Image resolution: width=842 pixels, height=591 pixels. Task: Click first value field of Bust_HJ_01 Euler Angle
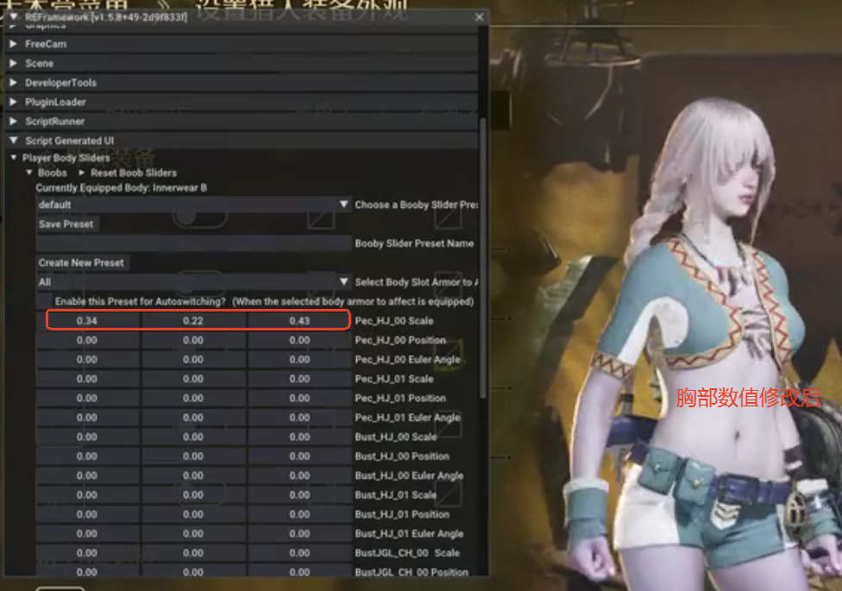click(87, 533)
